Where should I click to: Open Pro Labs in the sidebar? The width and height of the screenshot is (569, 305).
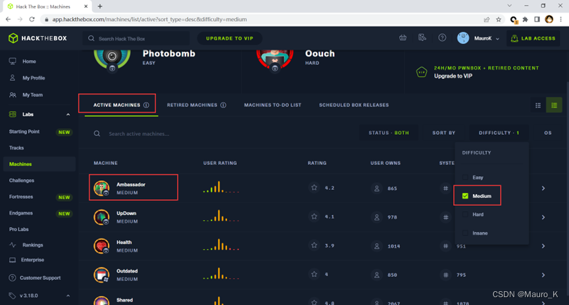coord(19,229)
